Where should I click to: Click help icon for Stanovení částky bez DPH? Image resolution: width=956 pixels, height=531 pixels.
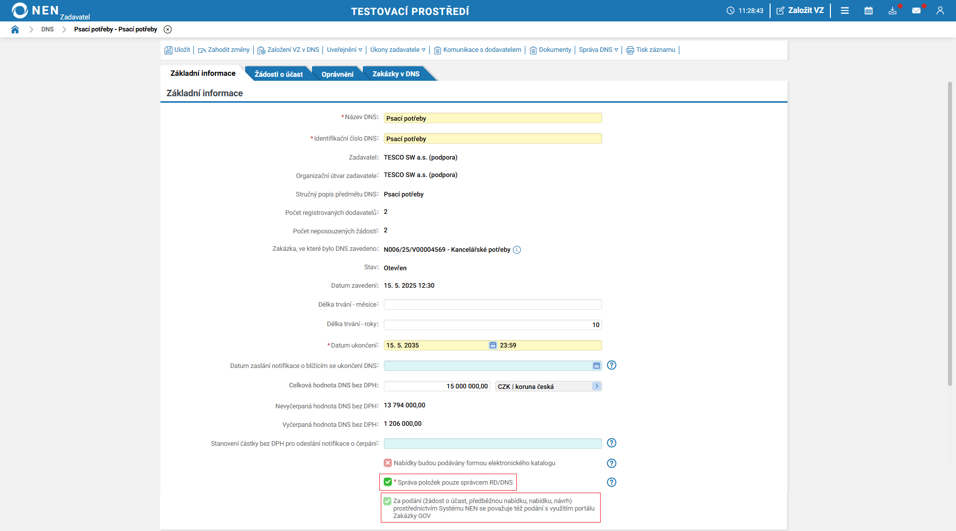tap(612, 443)
